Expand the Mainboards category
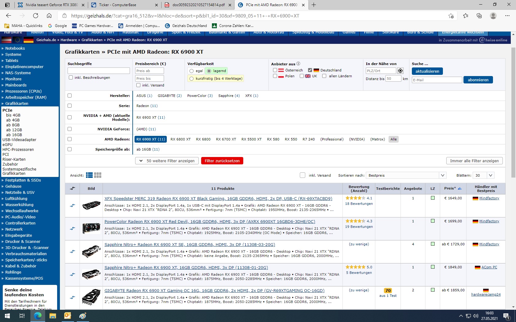 (16, 85)
